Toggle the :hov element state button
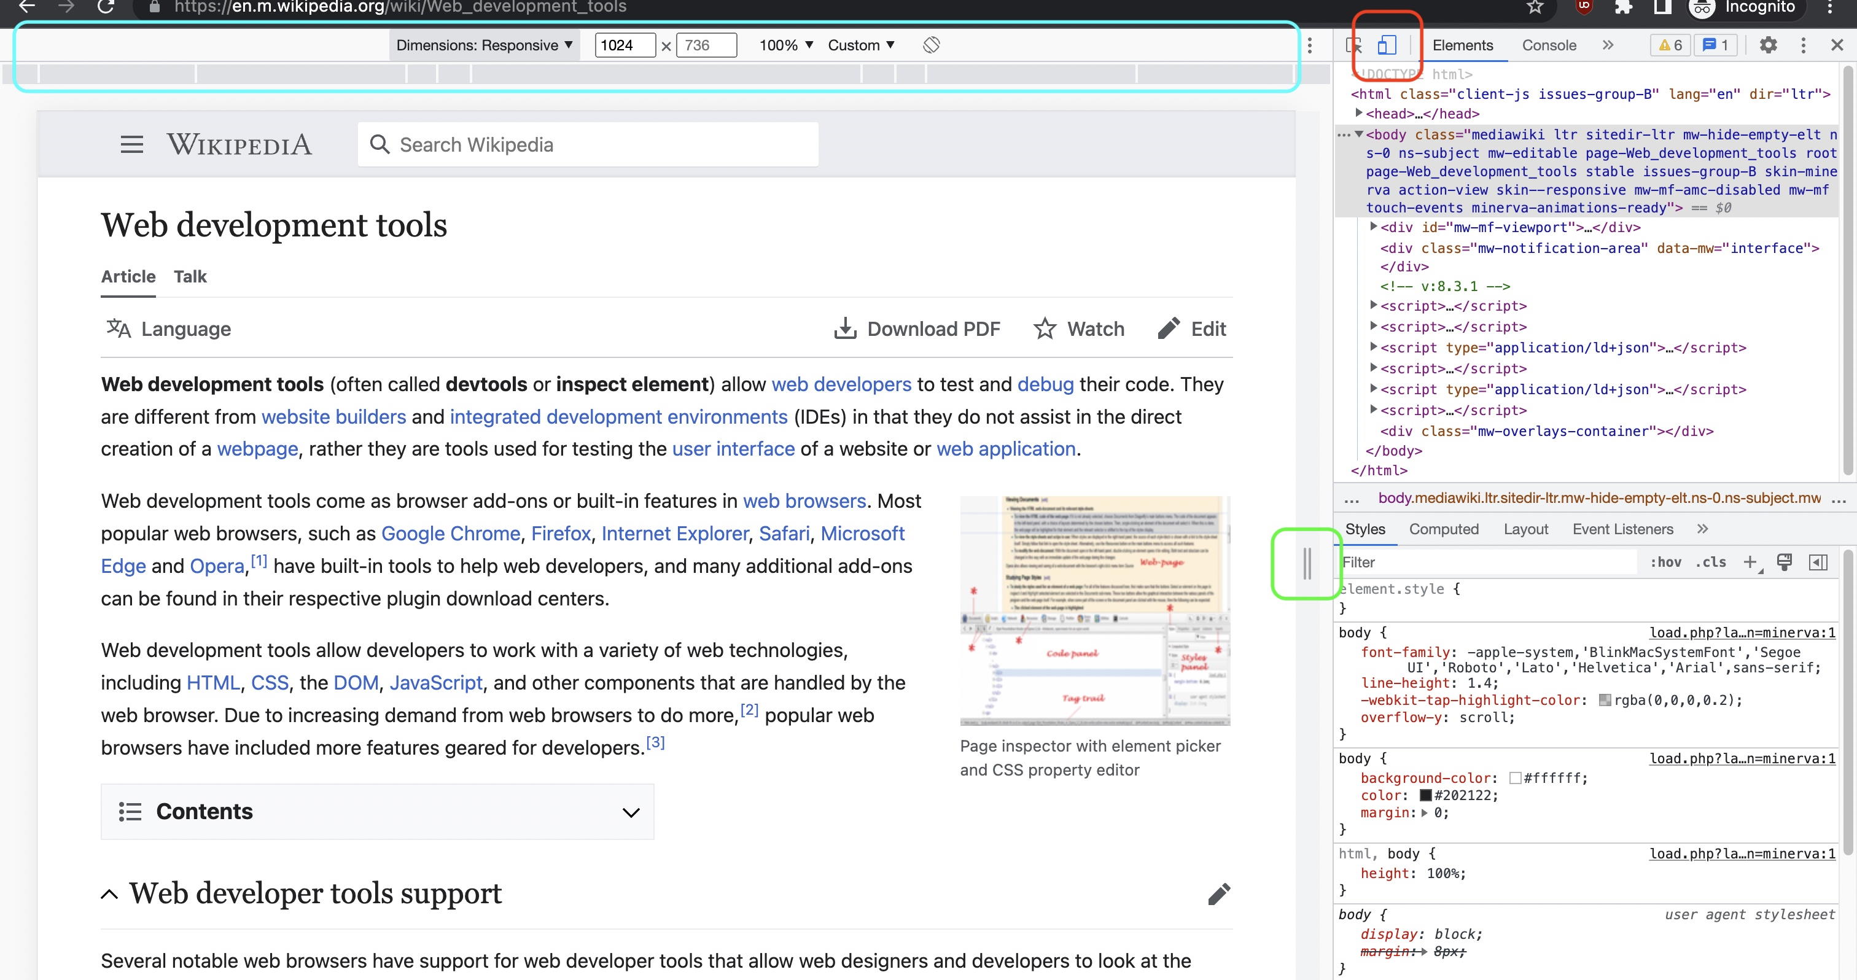The image size is (1857, 980). click(x=1665, y=562)
